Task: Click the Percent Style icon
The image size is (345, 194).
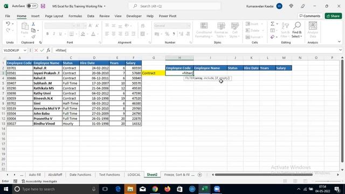Action: coord(167,34)
